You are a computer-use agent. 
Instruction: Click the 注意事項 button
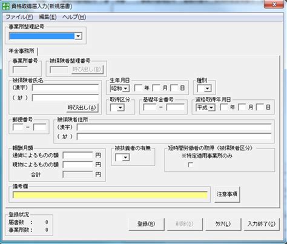pos(227,194)
